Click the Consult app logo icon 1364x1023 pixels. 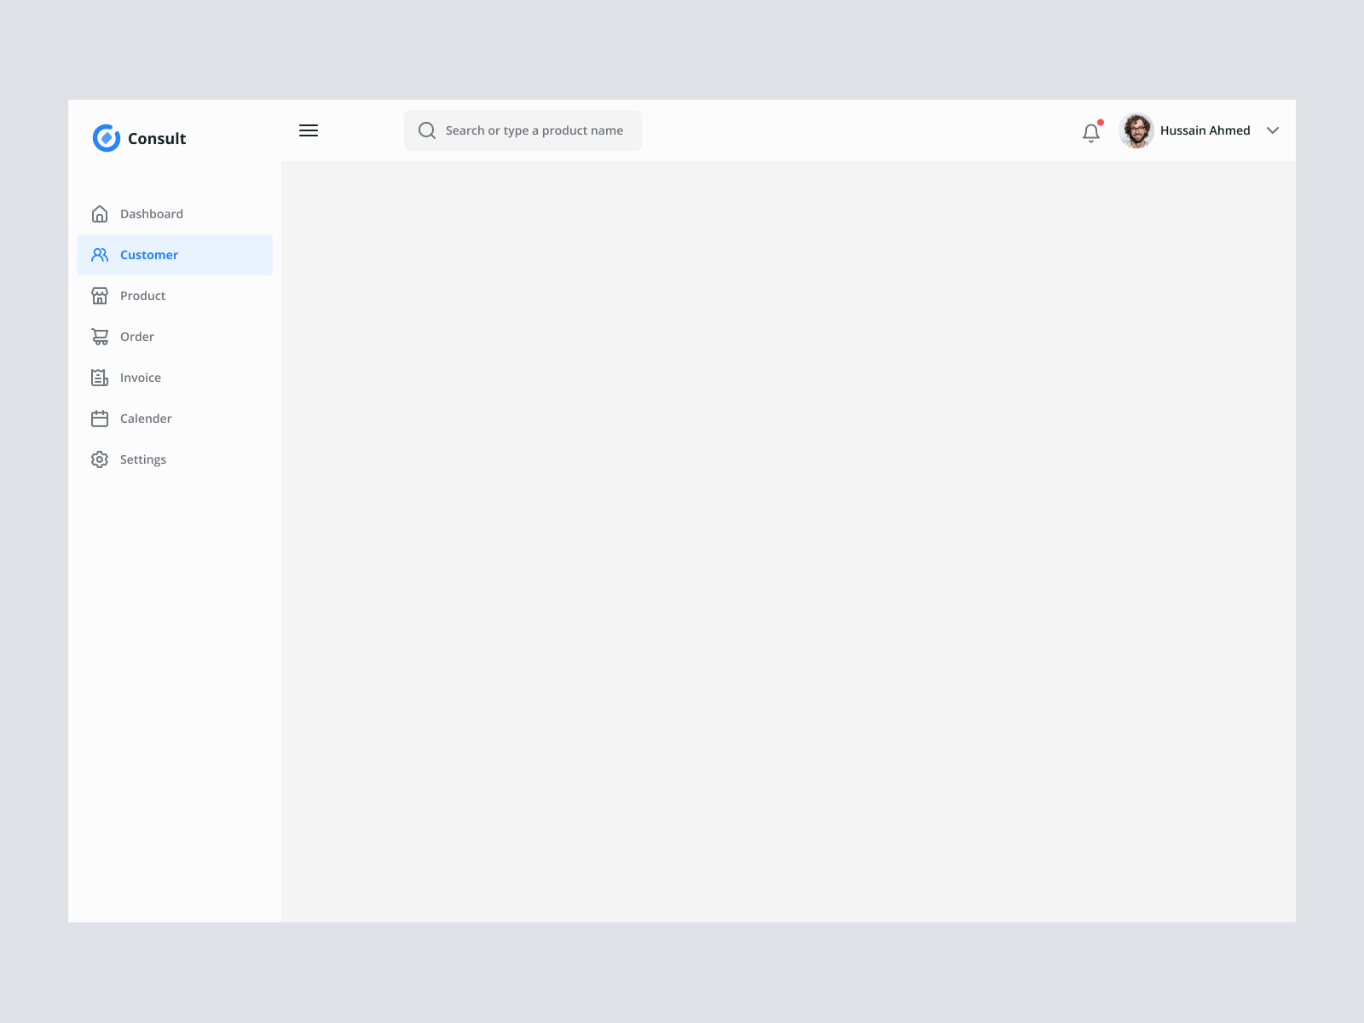pyautogui.click(x=106, y=137)
